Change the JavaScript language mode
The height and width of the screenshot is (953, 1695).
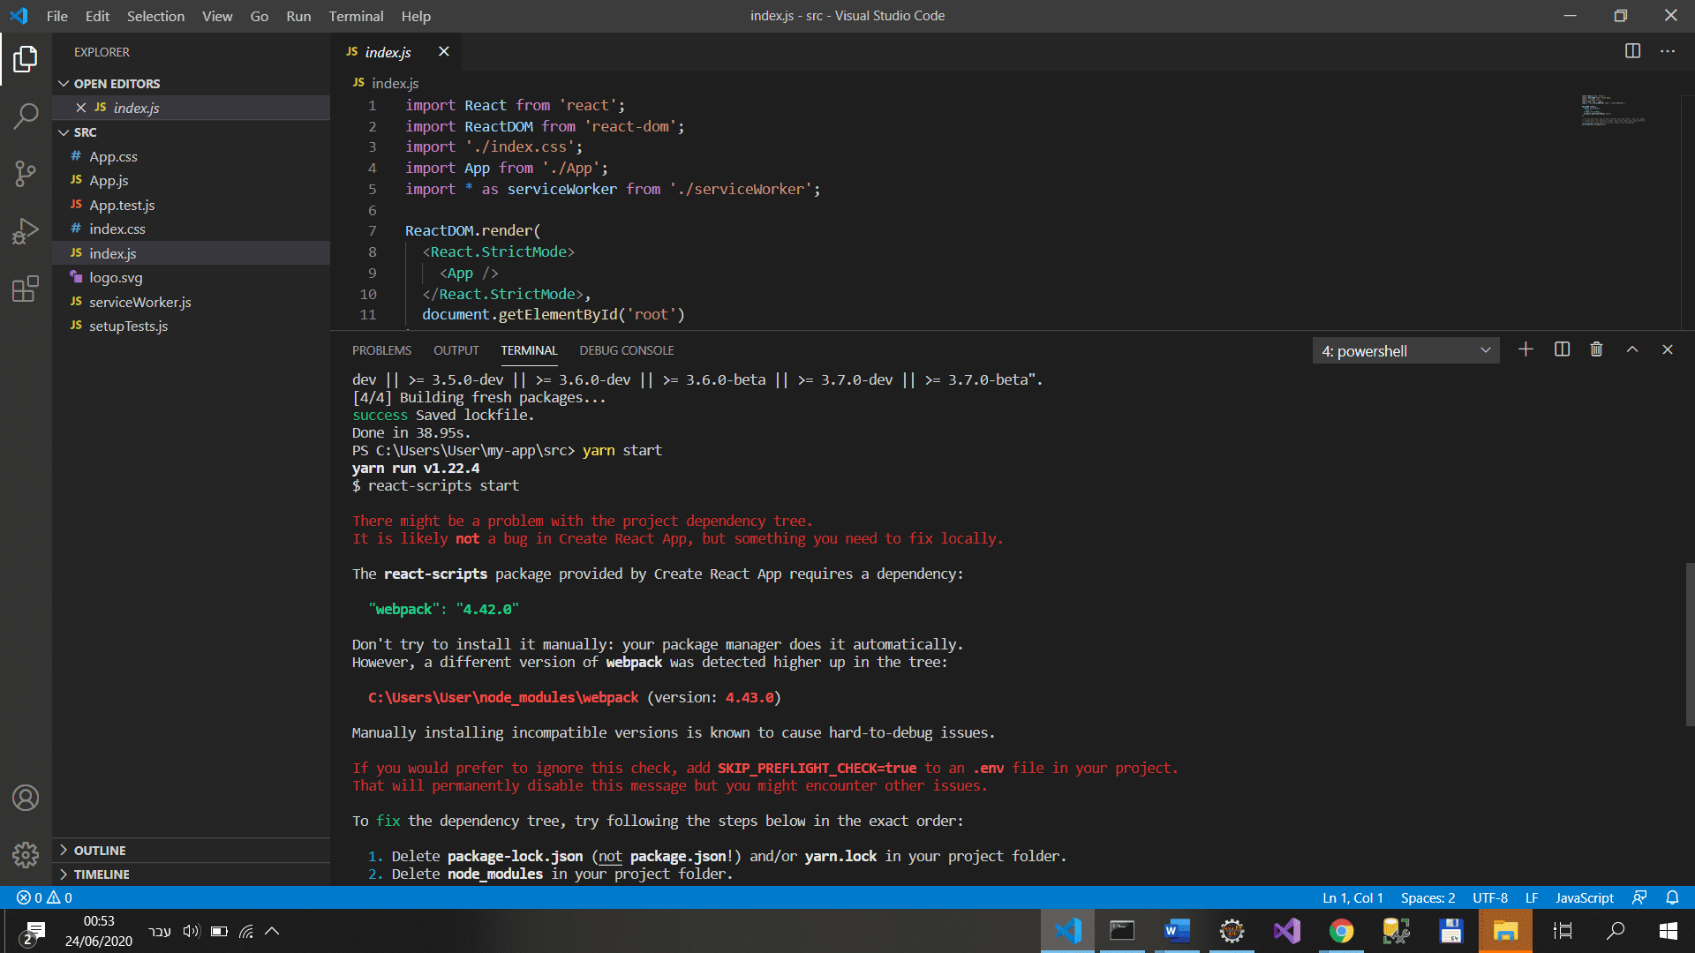pos(1584,897)
